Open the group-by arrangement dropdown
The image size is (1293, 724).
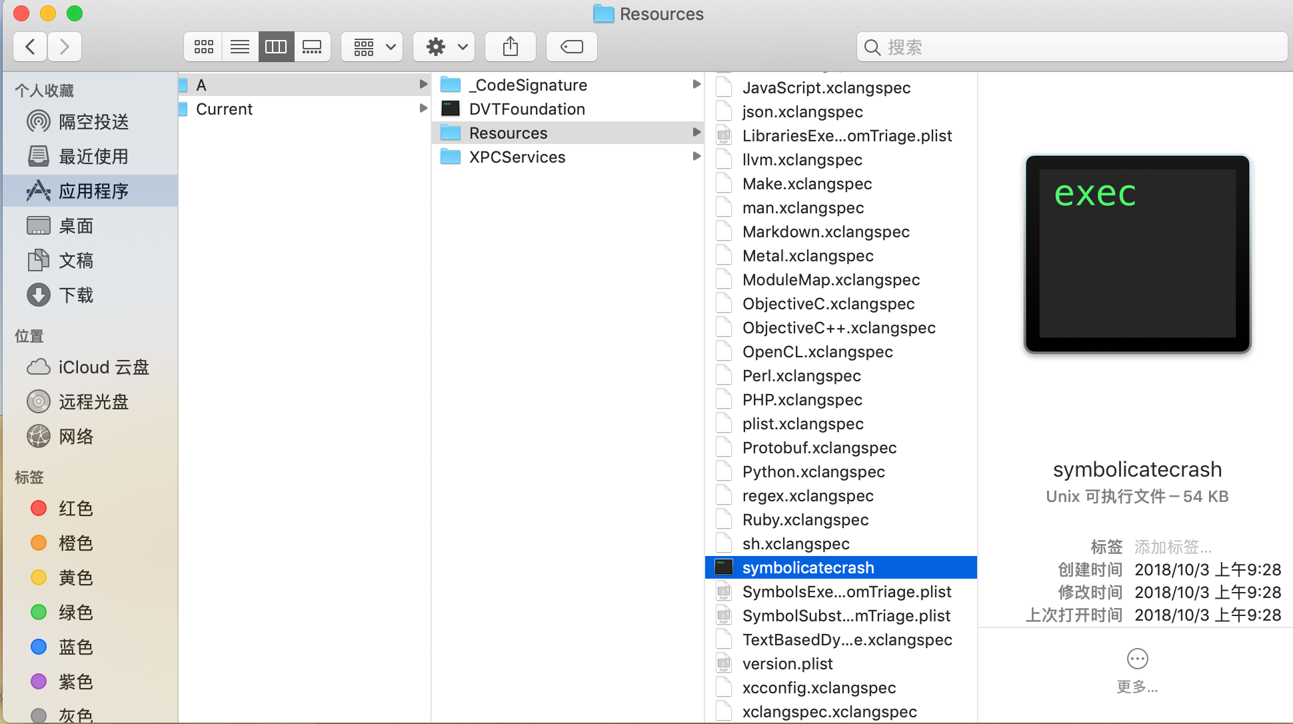[x=372, y=47]
